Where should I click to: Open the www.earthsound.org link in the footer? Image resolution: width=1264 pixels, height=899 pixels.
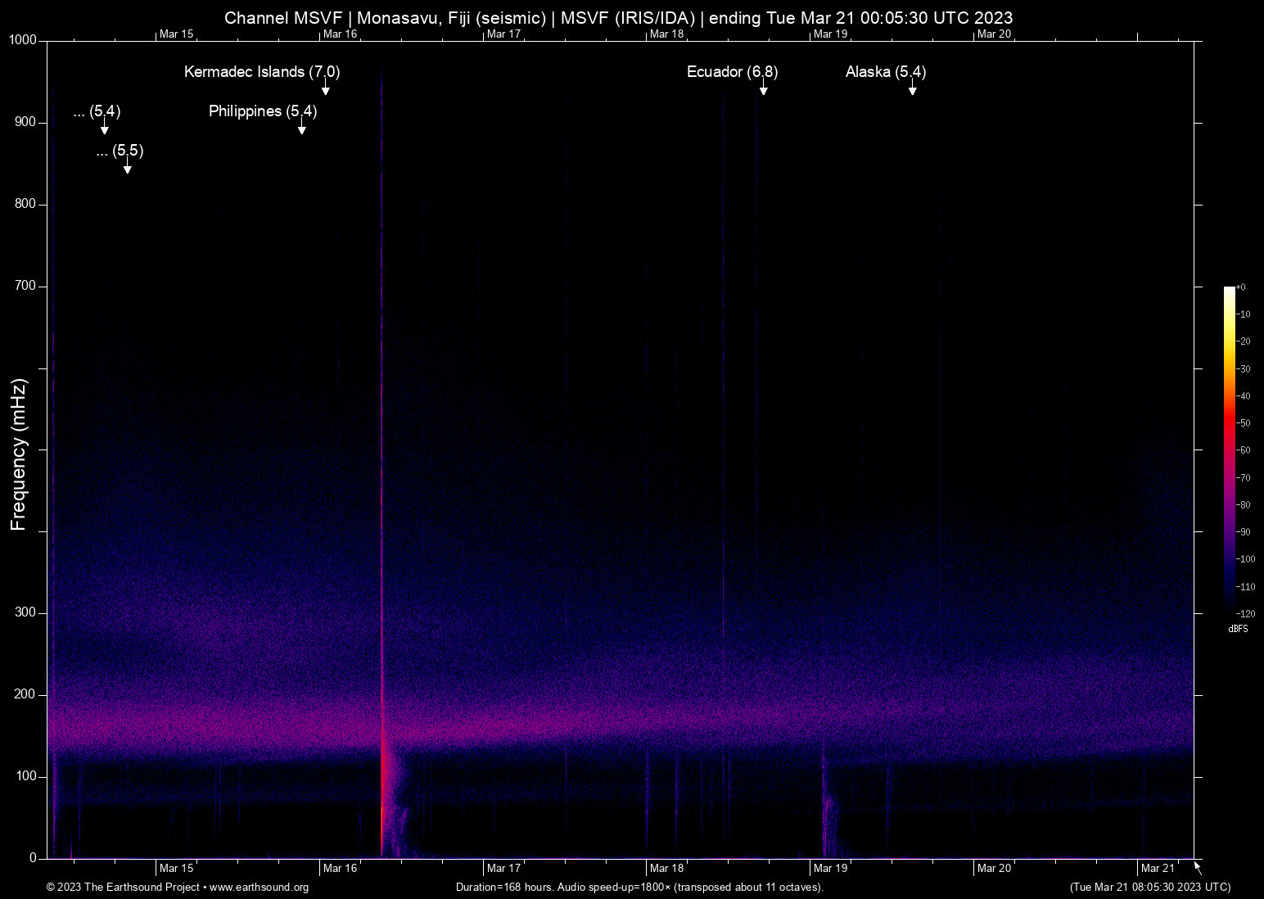coord(259,888)
